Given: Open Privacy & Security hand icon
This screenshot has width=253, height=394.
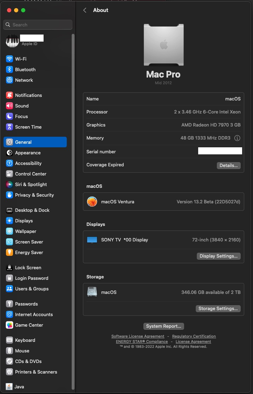Looking at the screenshot, I should [x=9, y=195].
